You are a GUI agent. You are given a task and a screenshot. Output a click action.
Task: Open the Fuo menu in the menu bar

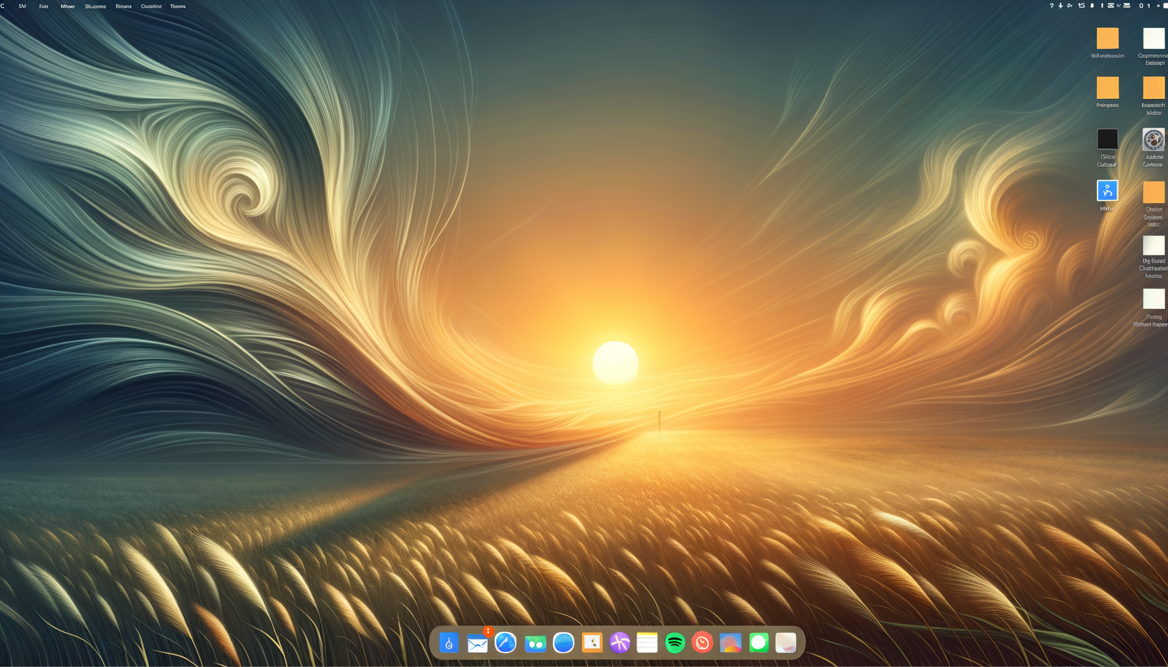(44, 6)
